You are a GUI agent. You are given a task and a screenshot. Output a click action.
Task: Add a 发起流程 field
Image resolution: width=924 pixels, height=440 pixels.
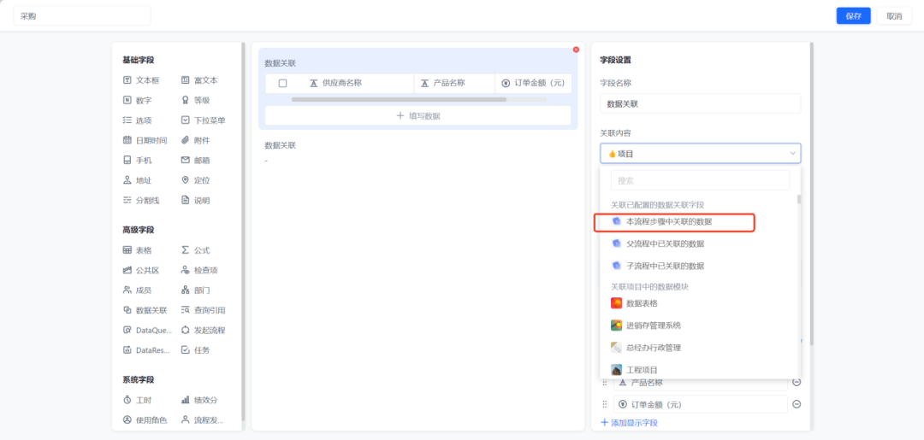pyautogui.click(x=204, y=330)
